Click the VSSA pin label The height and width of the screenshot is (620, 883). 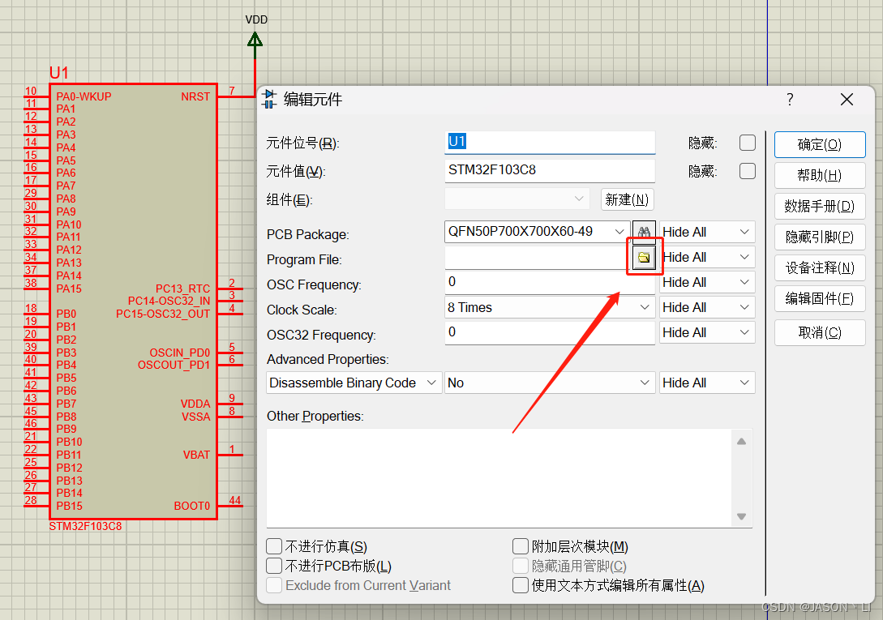click(196, 417)
